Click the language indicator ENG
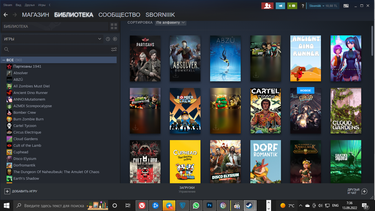 [x=335, y=206]
